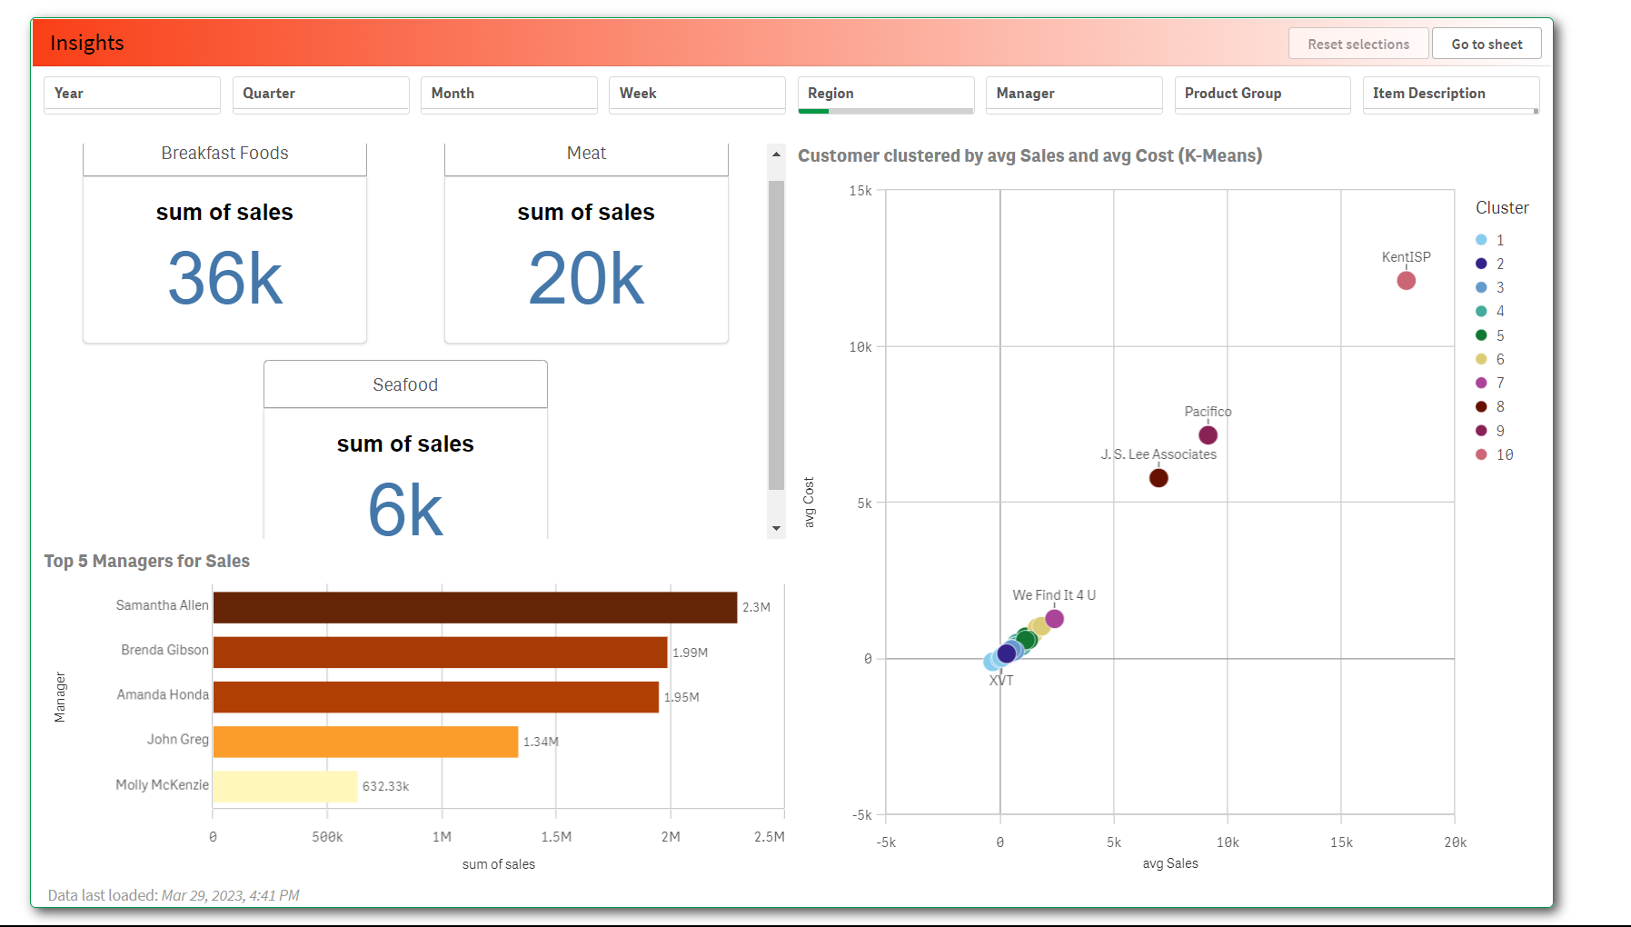1631x927 pixels.
Task: Open the Quarter filter
Action: pyautogui.click(x=320, y=94)
